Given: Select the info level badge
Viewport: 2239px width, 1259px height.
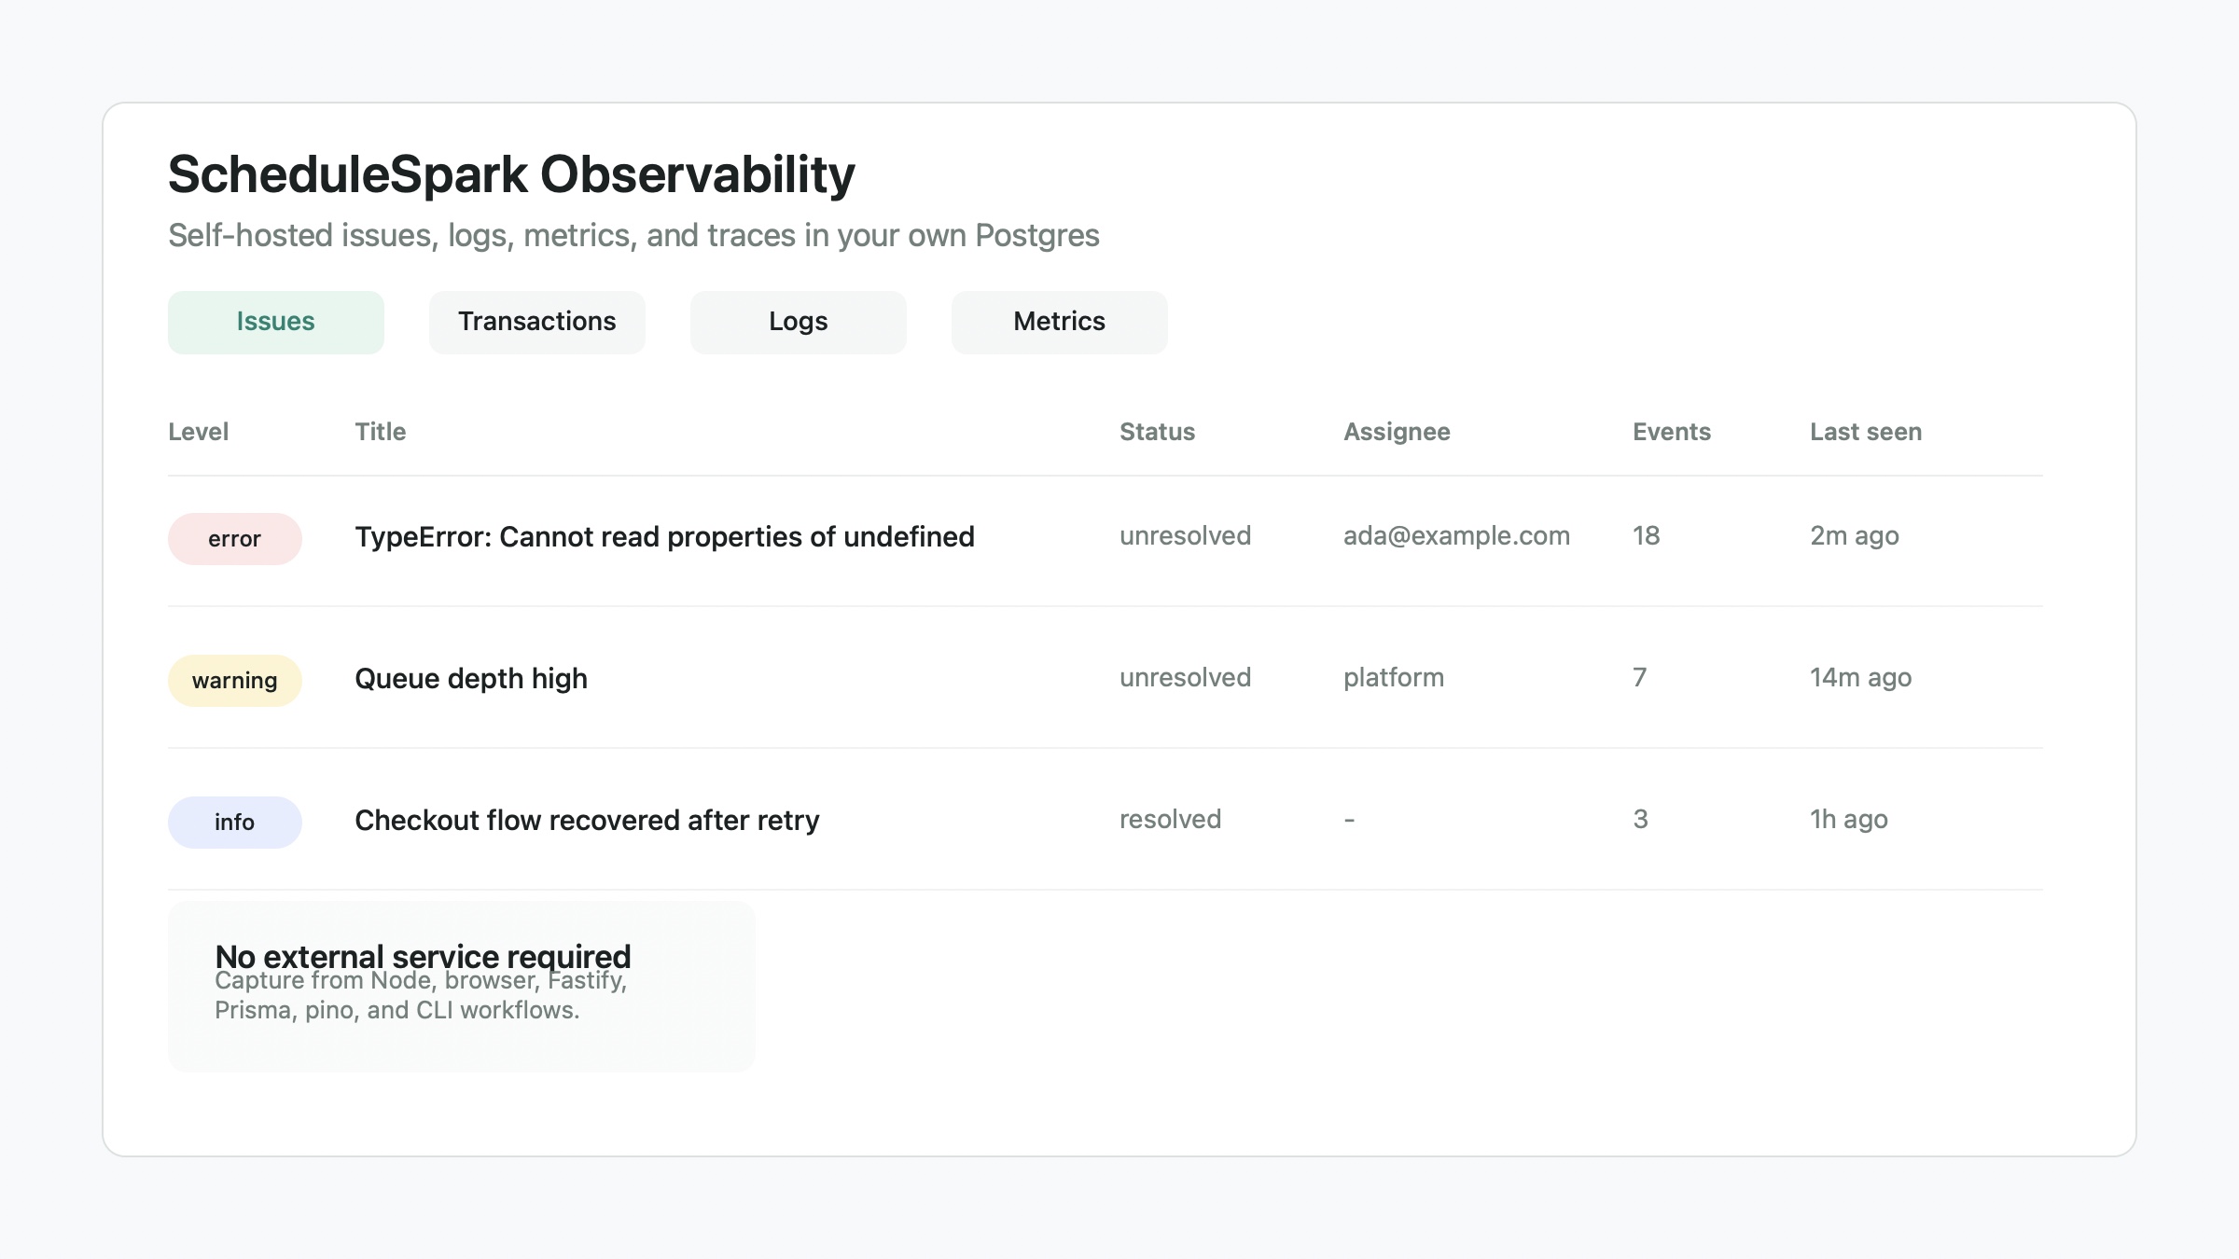Looking at the screenshot, I should (234, 822).
